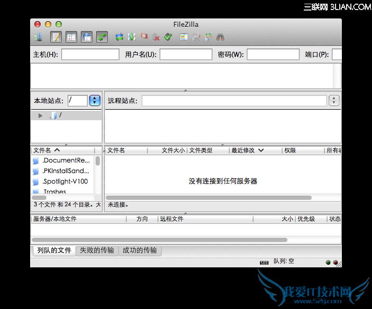Toggle the remote directory tree icon
This screenshot has height=309, width=372.
click(x=87, y=37)
